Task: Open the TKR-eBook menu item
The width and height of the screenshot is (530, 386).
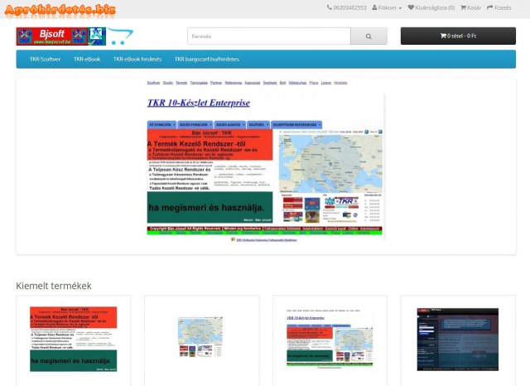Action: [87, 59]
